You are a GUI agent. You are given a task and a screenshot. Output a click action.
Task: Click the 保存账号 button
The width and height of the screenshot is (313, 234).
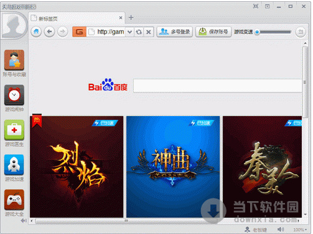pos(213,32)
